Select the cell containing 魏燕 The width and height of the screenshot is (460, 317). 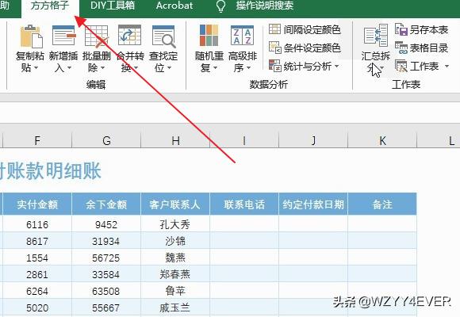175,258
